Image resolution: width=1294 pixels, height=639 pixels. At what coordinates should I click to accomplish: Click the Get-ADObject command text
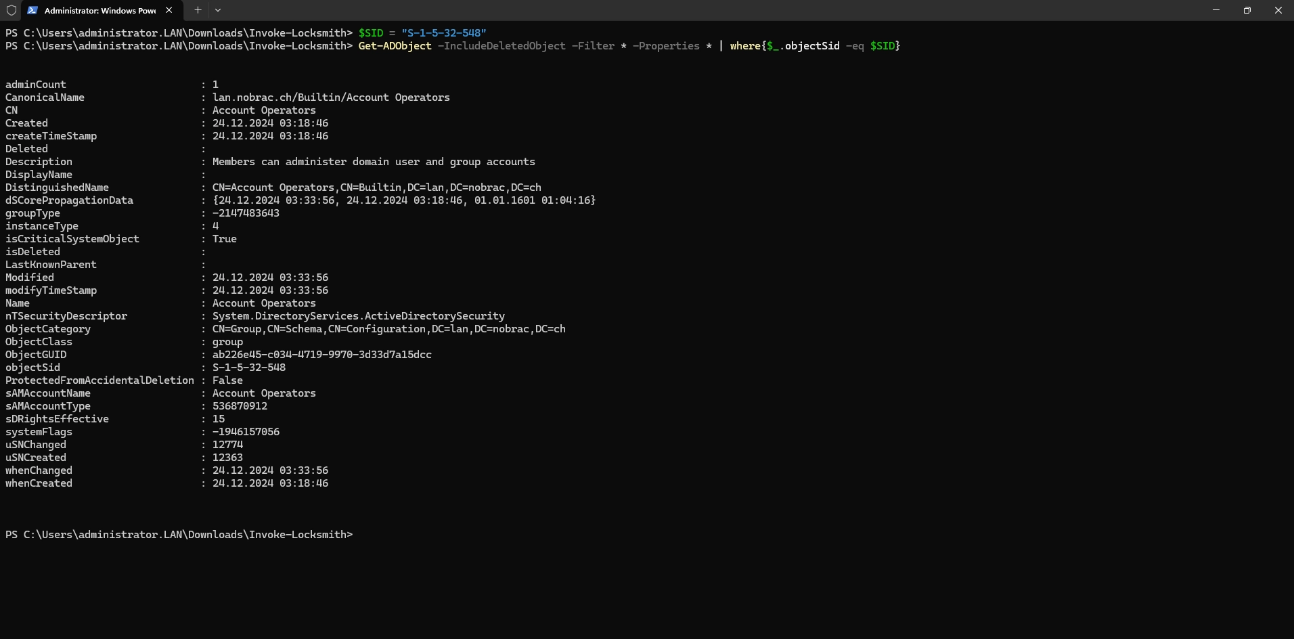(x=395, y=46)
